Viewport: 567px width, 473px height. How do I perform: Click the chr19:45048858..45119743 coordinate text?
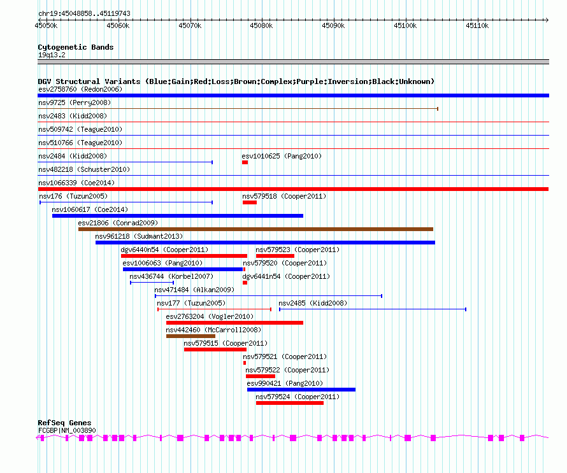pos(84,13)
